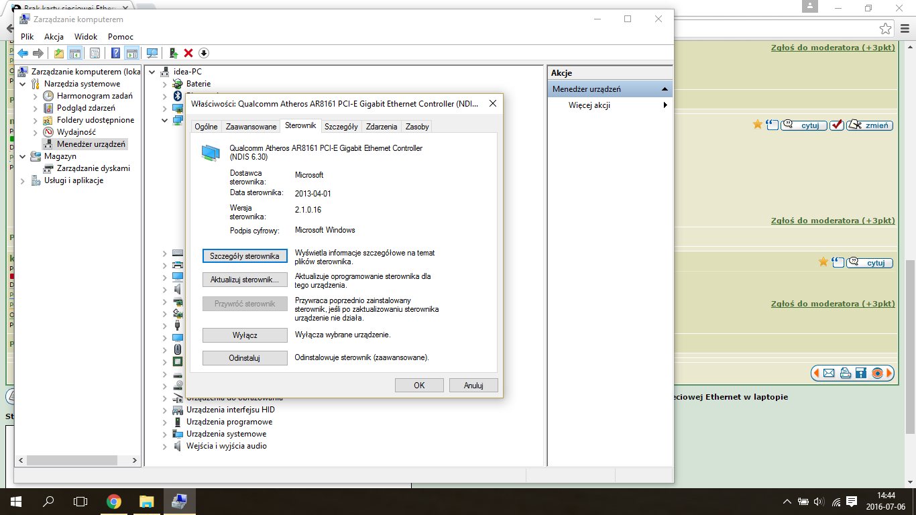Switch to the Ogólne tab
The width and height of the screenshot is (916, 515).
(x=206, y=127)
